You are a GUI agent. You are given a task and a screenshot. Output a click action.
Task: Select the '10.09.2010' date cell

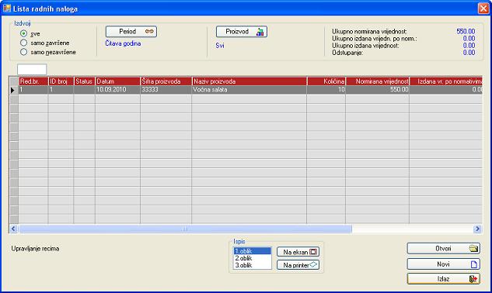(117, 90)
